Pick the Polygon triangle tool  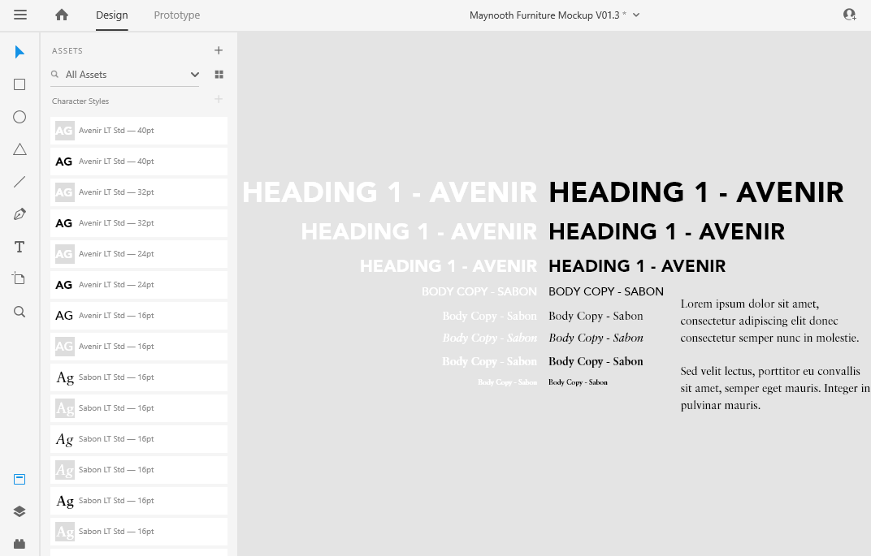click(19, 149)
